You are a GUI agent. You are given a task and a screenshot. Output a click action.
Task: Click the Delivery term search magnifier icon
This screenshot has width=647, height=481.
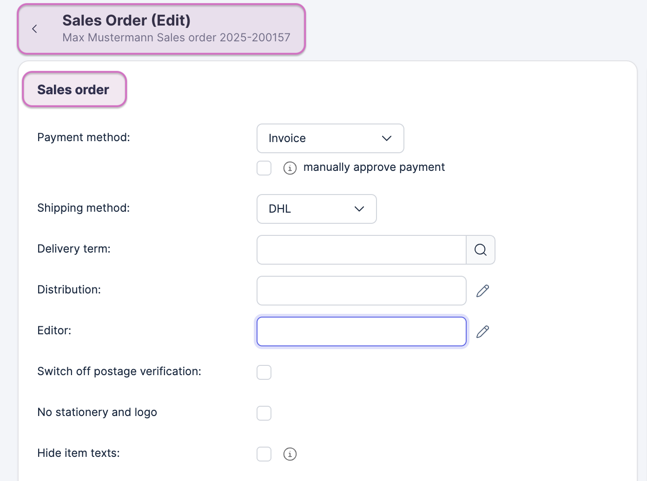pos(481,250)
